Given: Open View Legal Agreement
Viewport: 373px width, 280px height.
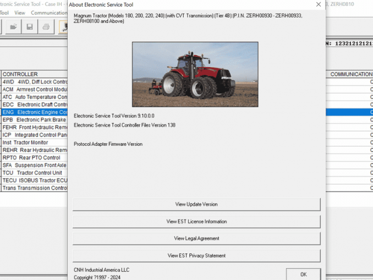Looking at the screenshot, I should 196,238.
